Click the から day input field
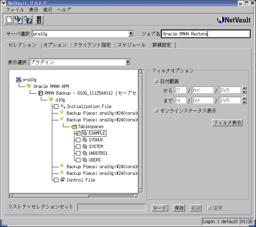Image resolution: width=256 pixels, height=227 pixels. [x=180, y=90]
